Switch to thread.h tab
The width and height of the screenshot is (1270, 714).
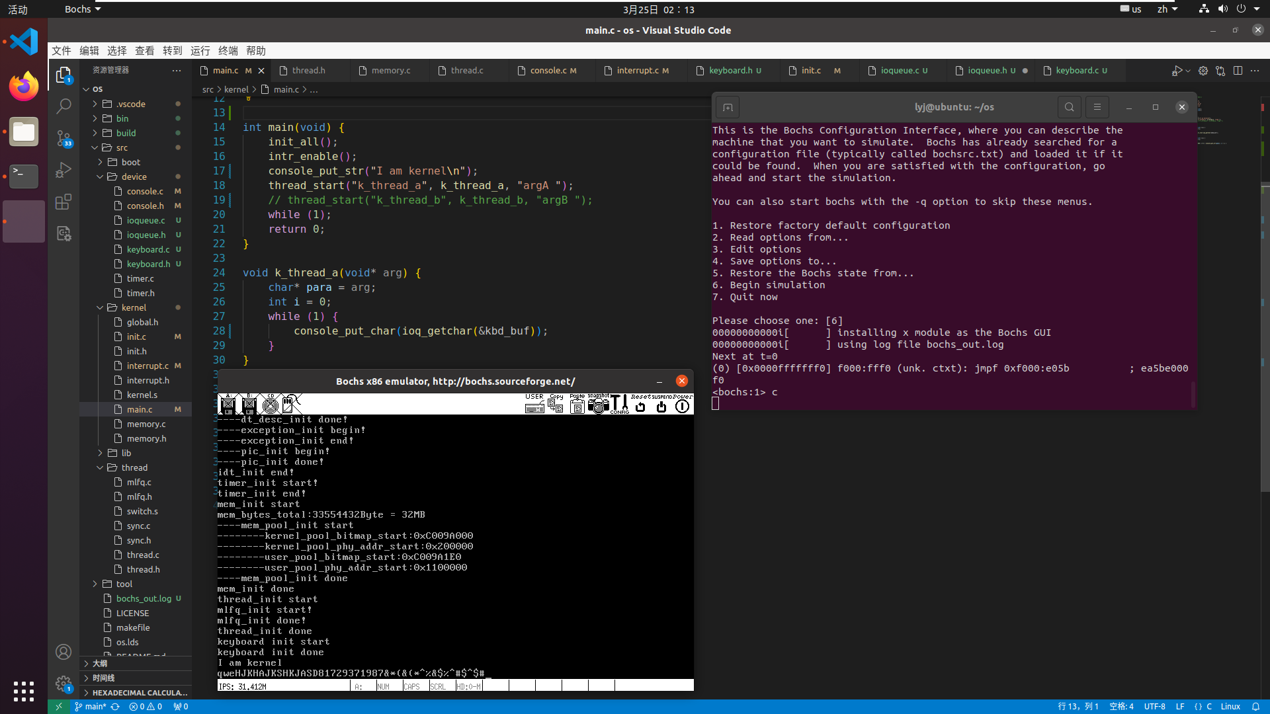[x=309, y=71]
